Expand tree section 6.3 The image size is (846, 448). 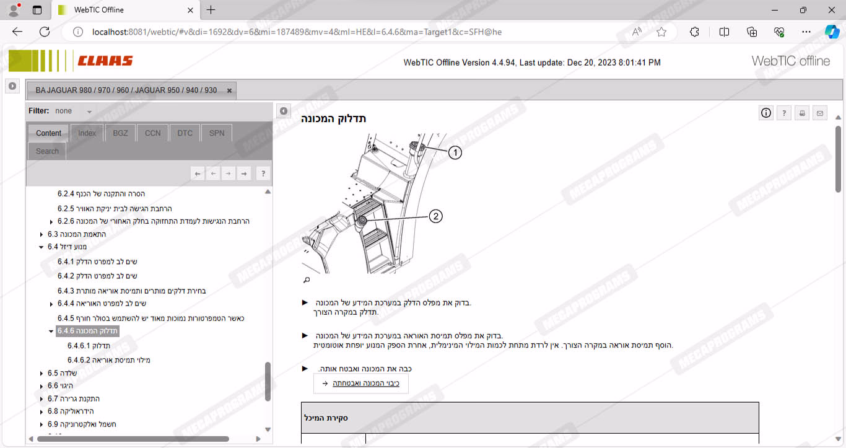tap(41, 234)
